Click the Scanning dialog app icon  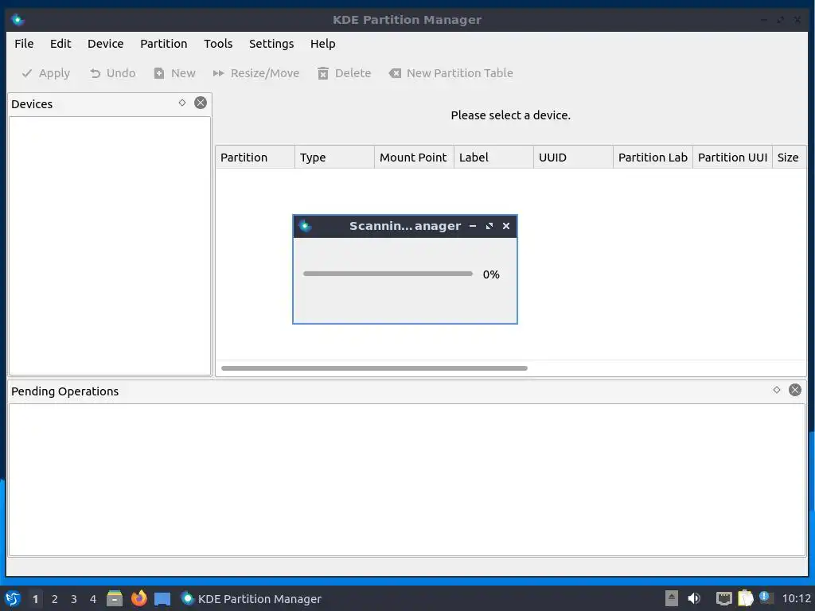pos(305,226)
